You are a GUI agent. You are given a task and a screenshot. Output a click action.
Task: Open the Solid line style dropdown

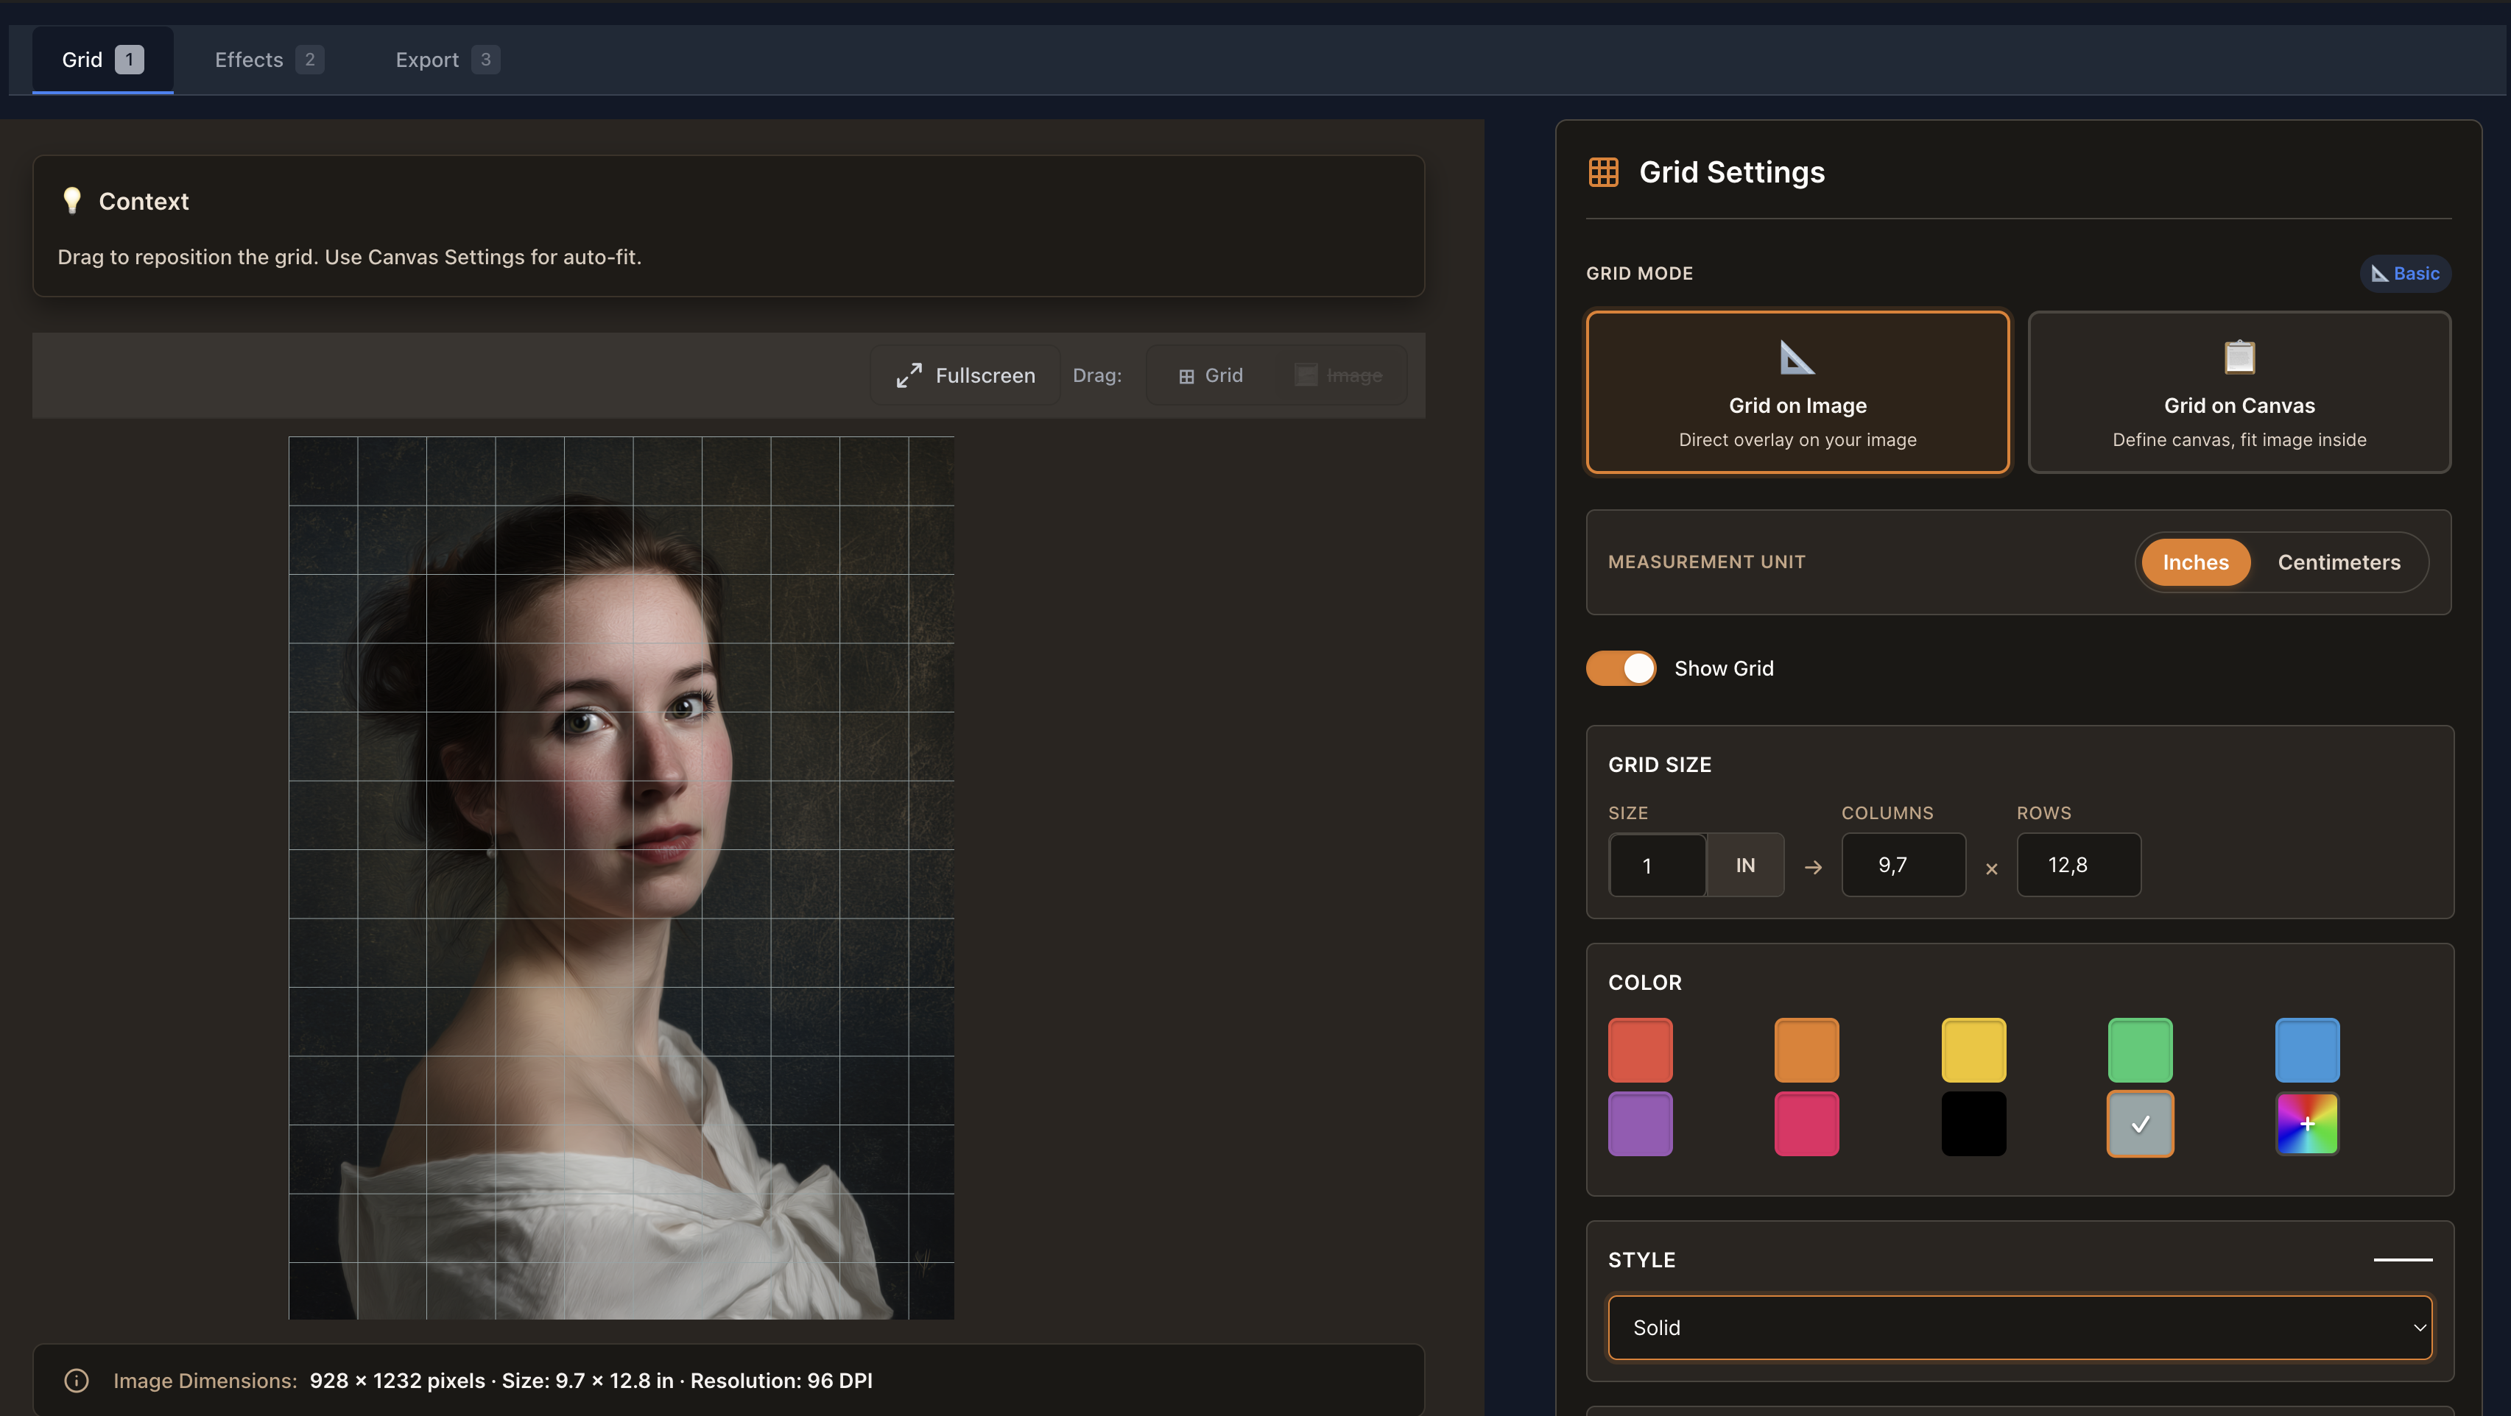coord(2020,1328)
